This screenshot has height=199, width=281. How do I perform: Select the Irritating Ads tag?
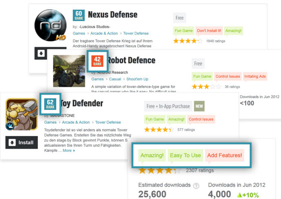[x=255, y=76]
